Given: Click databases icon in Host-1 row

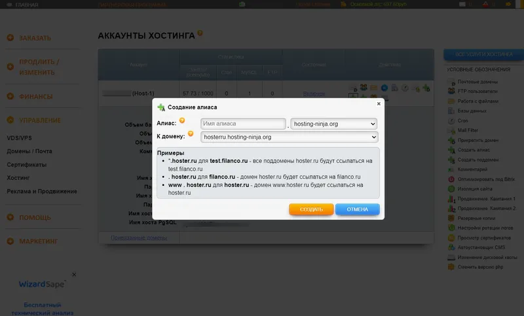Looking at the screenshot, I should point(395,88).
